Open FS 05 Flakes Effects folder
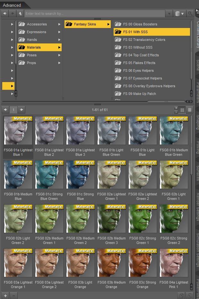Image resolution: width=199 pixels, height=299 pixels. click(x=151, y=63)
